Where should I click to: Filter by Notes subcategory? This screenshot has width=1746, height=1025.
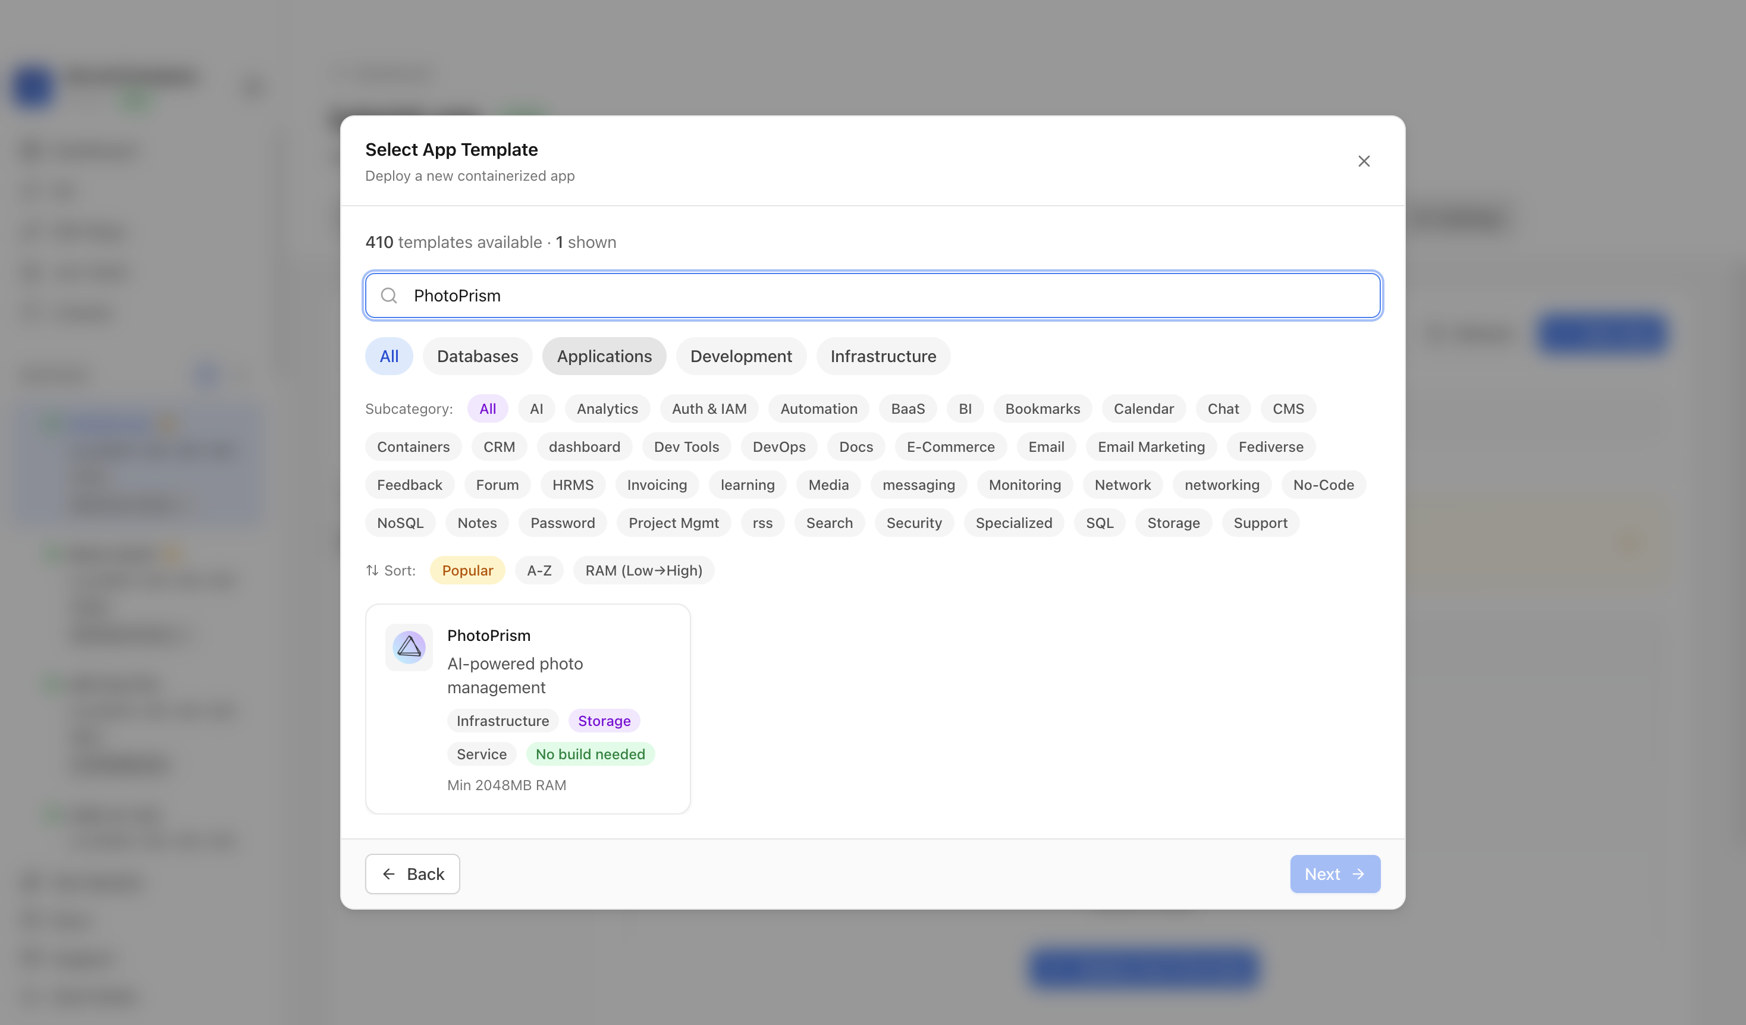pyautogui.click(x=477, y=523)
